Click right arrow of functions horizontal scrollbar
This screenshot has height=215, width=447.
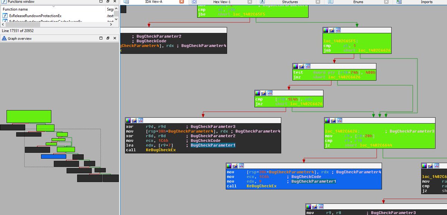tap(112, 25)
